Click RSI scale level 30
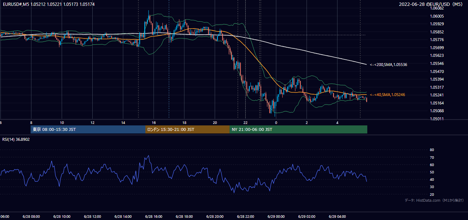The image size is (468, 220). [x=432, y=187]
